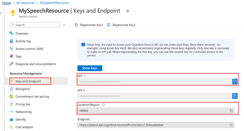Image resolution: width=244 pixels, height=131 pixels.
Task: Go to All resources breadcrumb
Action: (x=26, y=3)
